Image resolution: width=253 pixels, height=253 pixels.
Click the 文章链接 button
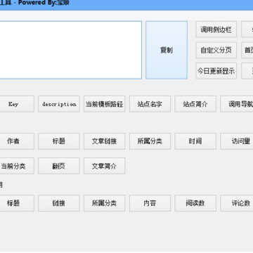(x=105, y=141)
